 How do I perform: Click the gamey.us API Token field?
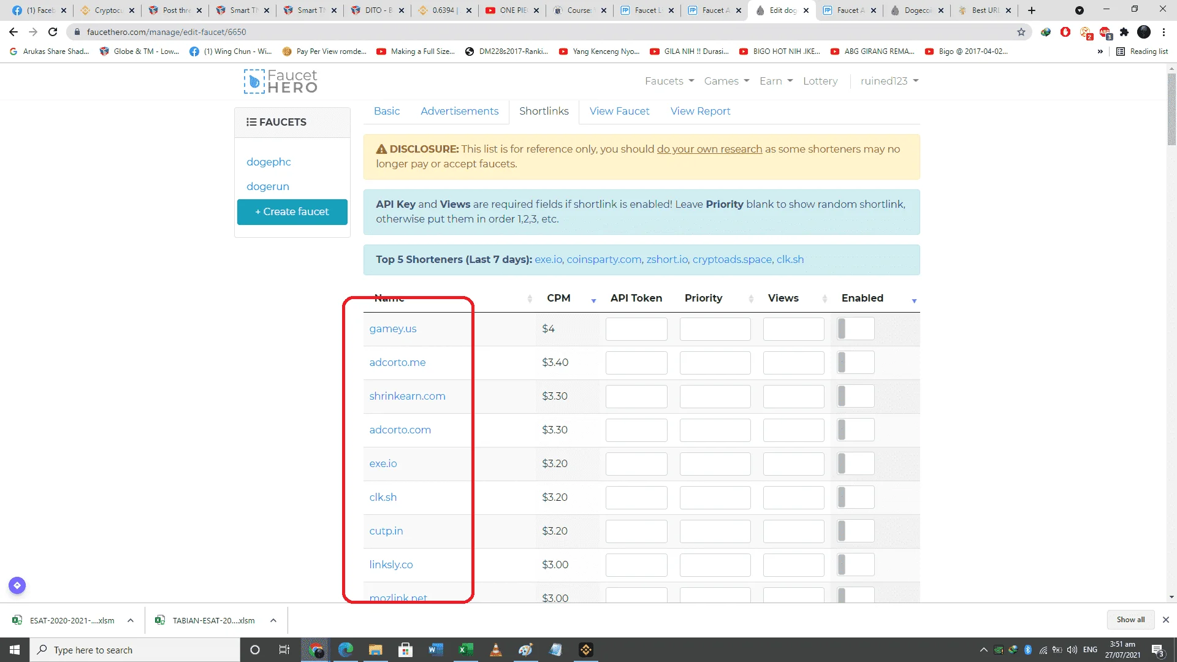tap(636, 329)
